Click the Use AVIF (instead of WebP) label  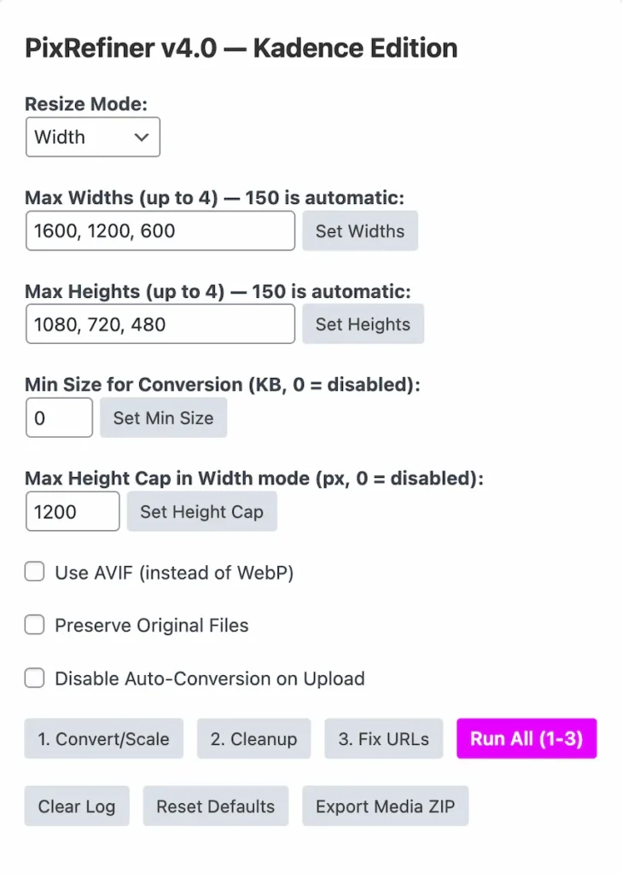[x=174, y=573]
